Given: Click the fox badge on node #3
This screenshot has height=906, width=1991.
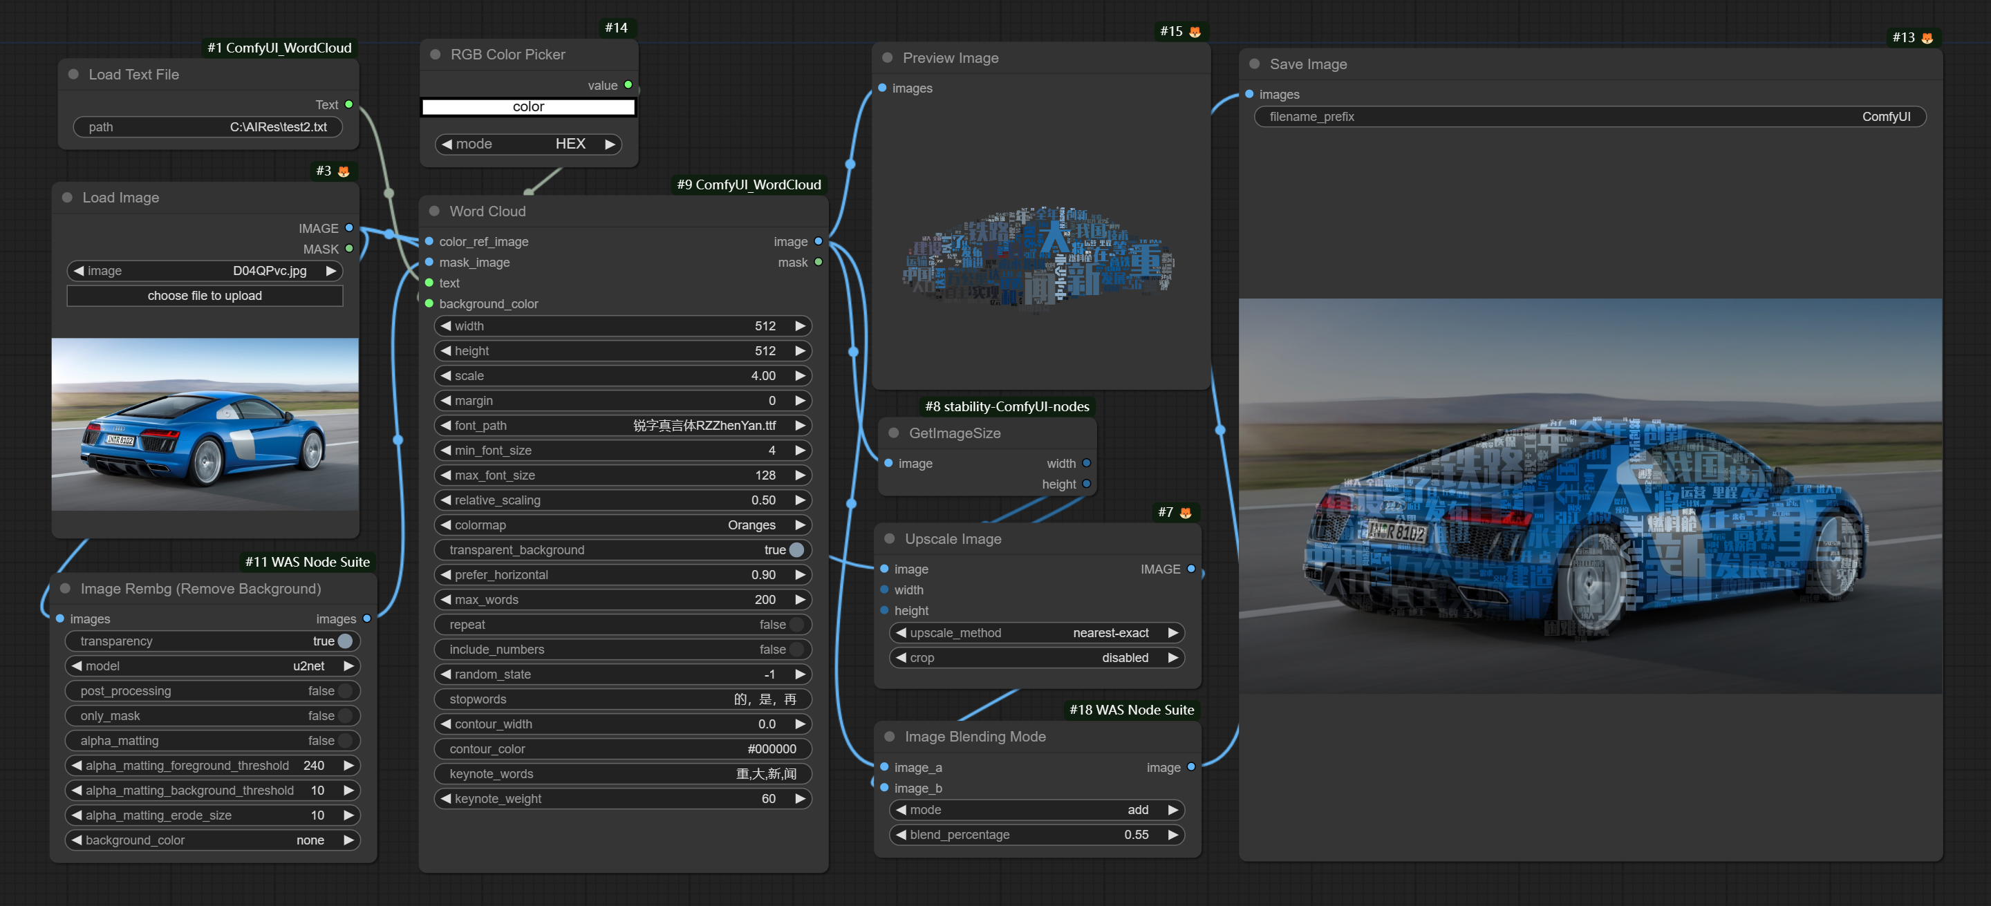Looking at the screenshot, I should click(x=344, y=171).
